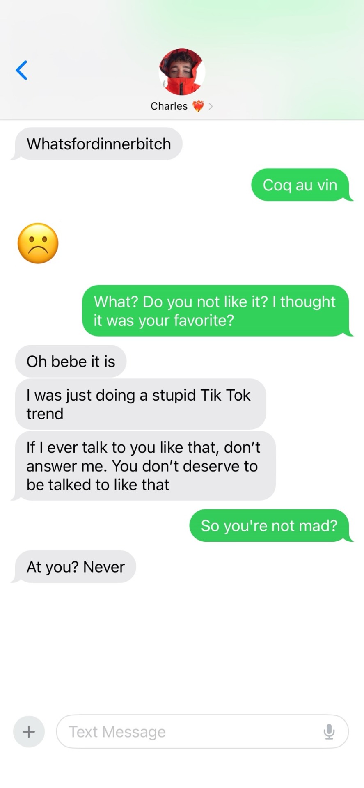Tap the 'At you? Never' message
Image resolution: width=364 pixels, height=788 pixels.
[75, 566]
